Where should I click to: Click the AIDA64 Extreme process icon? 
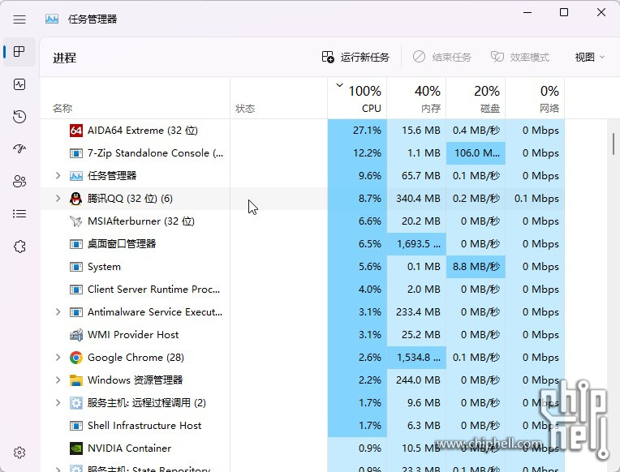pyautogui.click(x=76, y=131)
